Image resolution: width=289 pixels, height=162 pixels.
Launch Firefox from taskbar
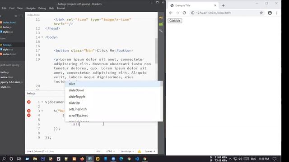coord(82,159)
